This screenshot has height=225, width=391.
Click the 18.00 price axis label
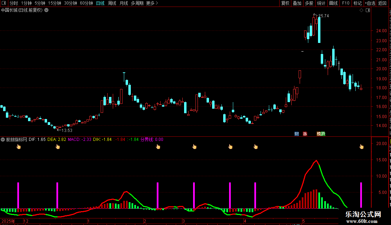click(x=382, y=88)
